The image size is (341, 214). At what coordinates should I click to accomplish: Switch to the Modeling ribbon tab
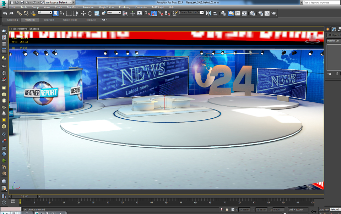[13, 20]
